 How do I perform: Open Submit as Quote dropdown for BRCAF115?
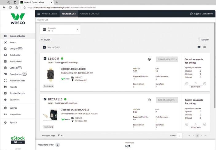[167, 100]
